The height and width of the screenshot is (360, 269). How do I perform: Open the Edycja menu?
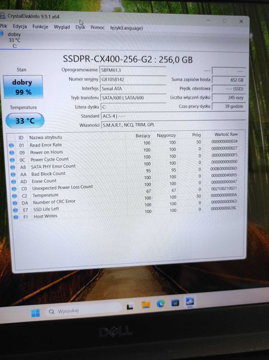tap(20, 26)
